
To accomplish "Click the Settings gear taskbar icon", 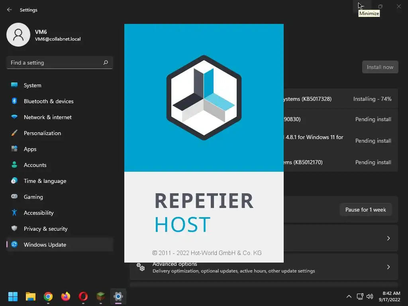I will pyautogui.click(x=118, y=296).
